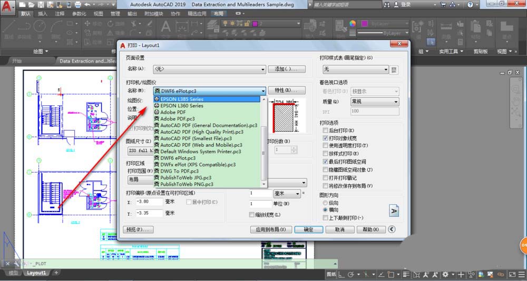Viewport: 527px width, 281px height.
Task: Open plot style table editor icon
Action: tap(394, 69)
